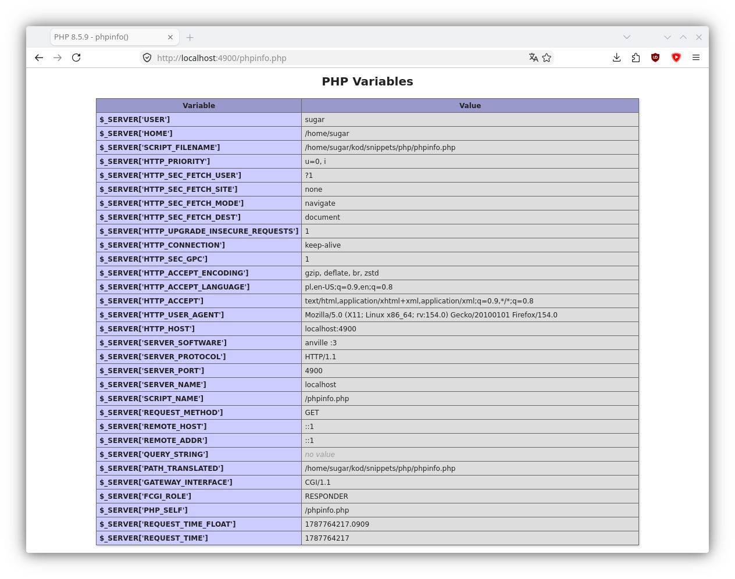
Task: Open the Firefox hamburger application menu
Action: (696, 58)
